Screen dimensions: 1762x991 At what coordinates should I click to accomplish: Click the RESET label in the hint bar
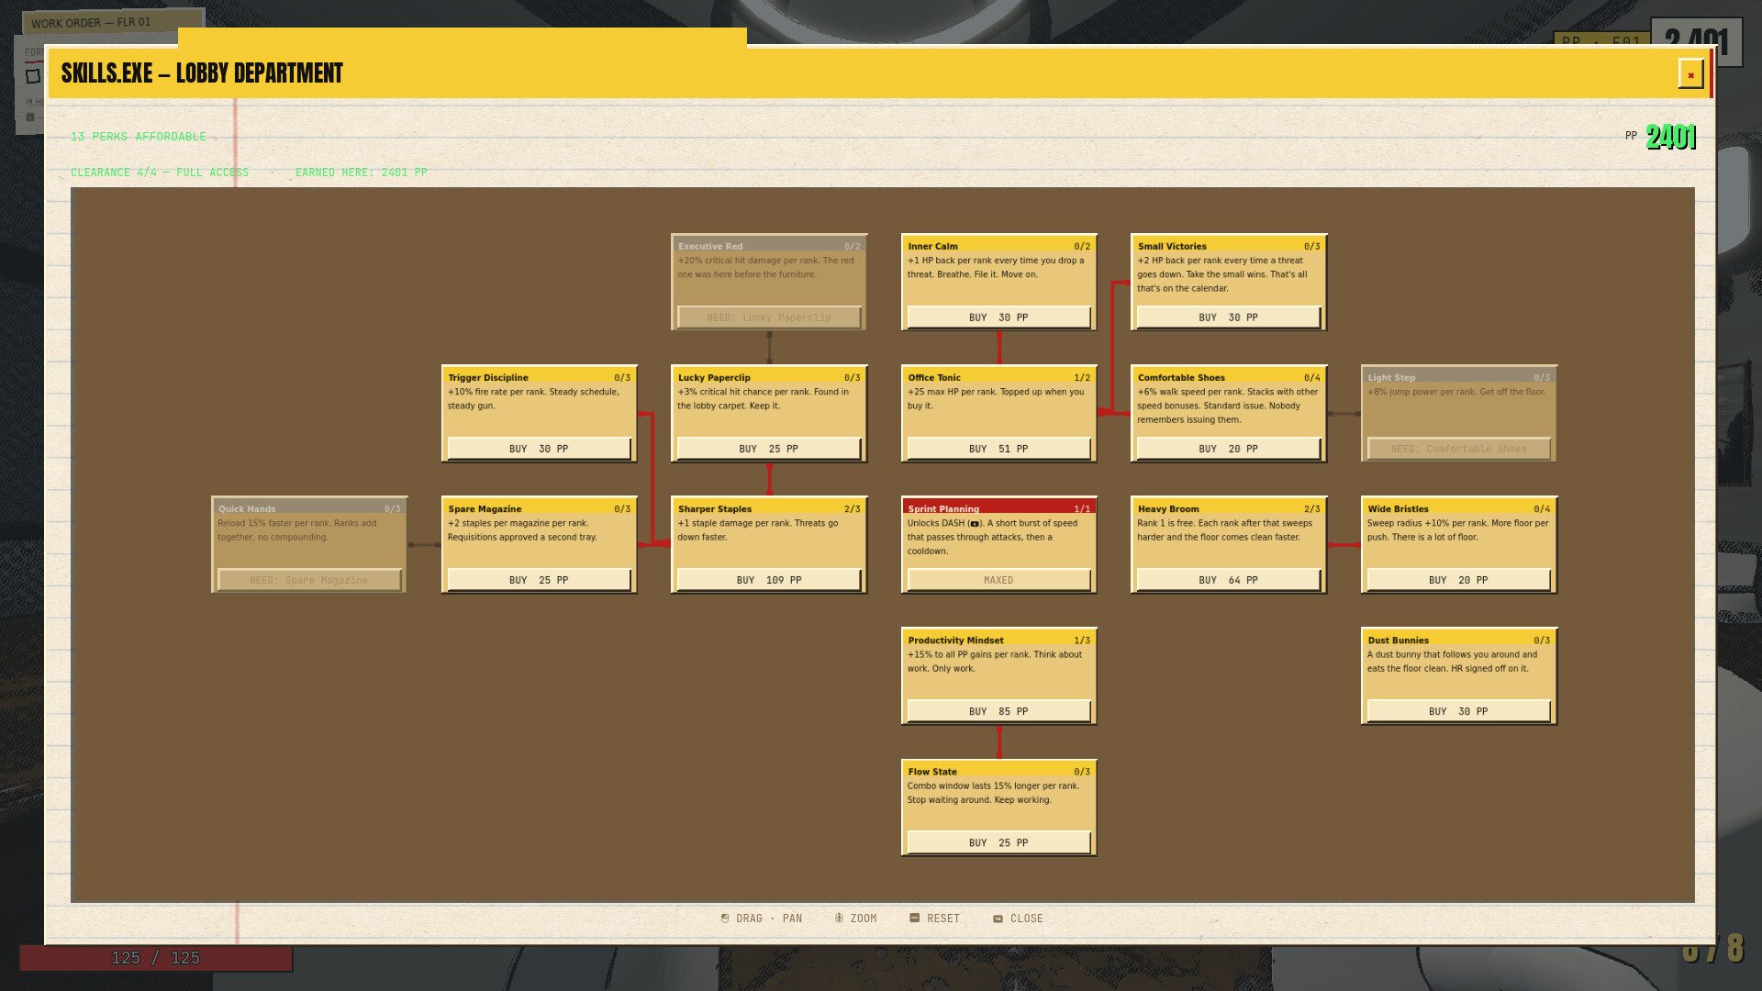point(943,919)
